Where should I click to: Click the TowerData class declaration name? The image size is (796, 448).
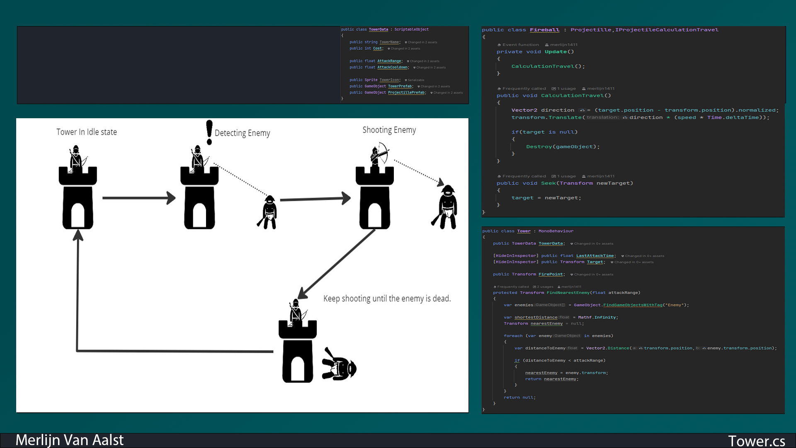(378, 29)
